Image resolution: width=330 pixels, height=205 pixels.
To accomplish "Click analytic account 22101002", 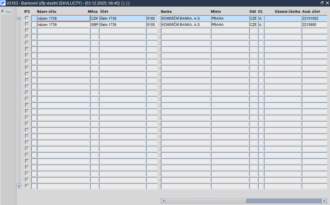I will click(x=314, y=18).
